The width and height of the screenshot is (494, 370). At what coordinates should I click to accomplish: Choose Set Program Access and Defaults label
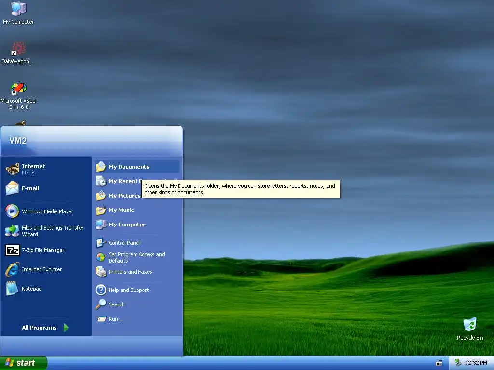137,257
